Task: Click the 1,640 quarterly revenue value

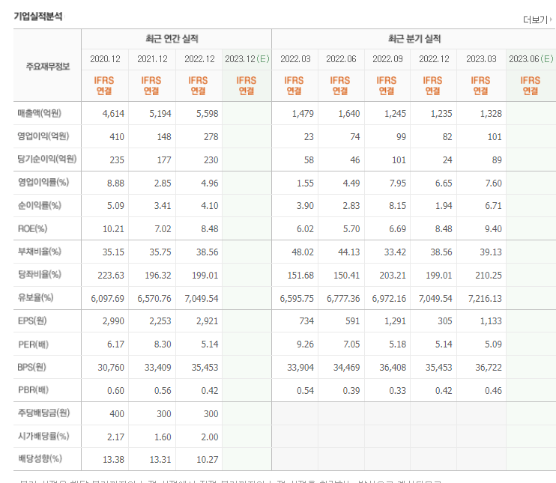Action: [349, 114]
